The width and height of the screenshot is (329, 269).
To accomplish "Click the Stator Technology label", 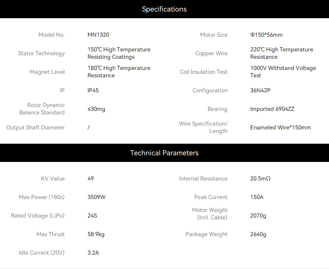I will [41, 54].
